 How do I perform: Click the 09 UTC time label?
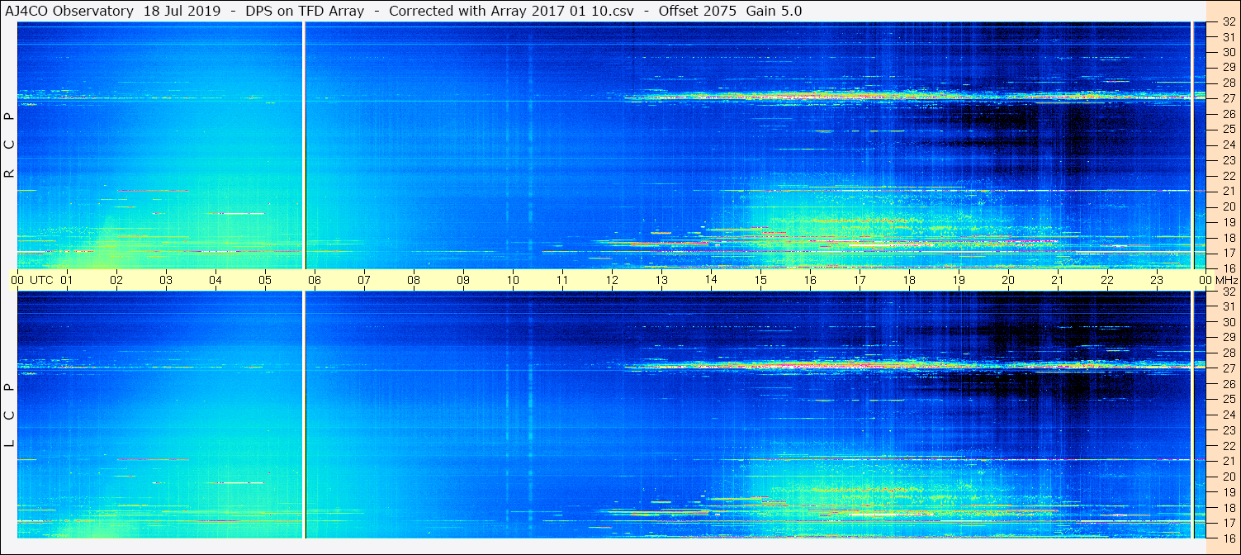click(x=463, y=280)
